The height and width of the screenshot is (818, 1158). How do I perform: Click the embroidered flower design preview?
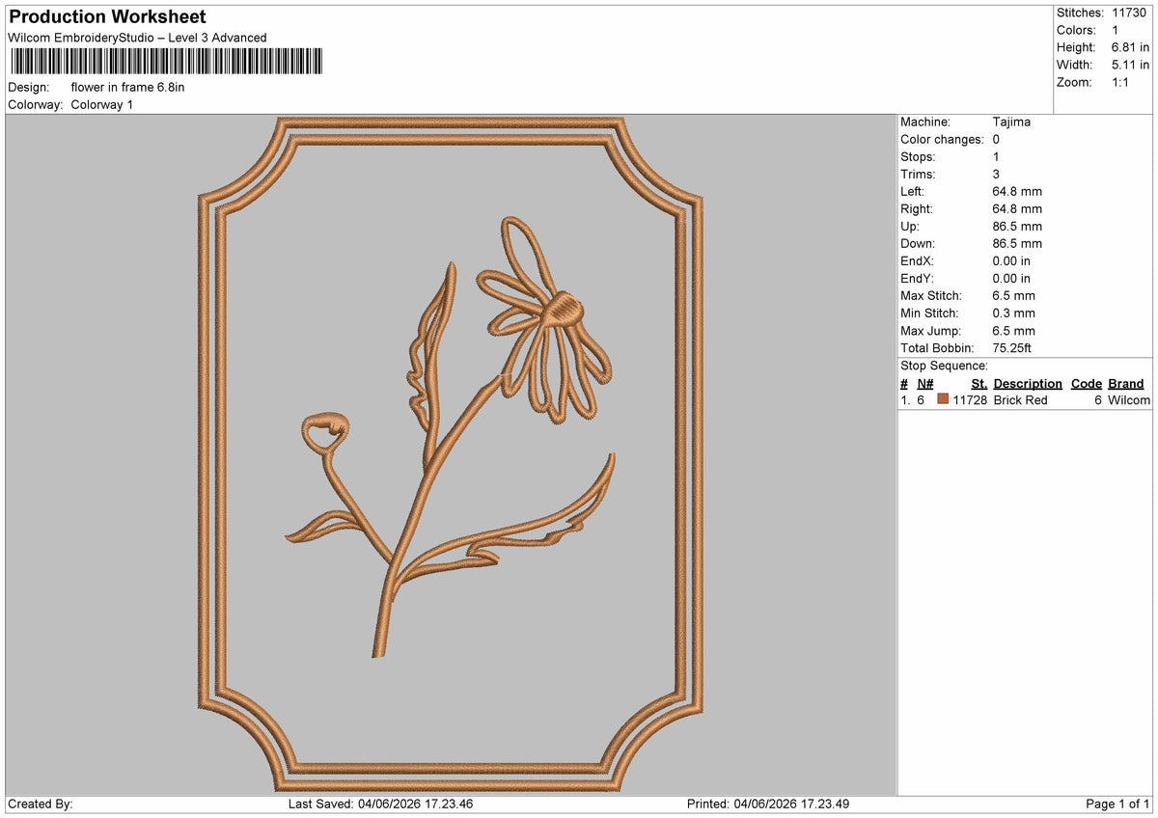coord(451,454)
